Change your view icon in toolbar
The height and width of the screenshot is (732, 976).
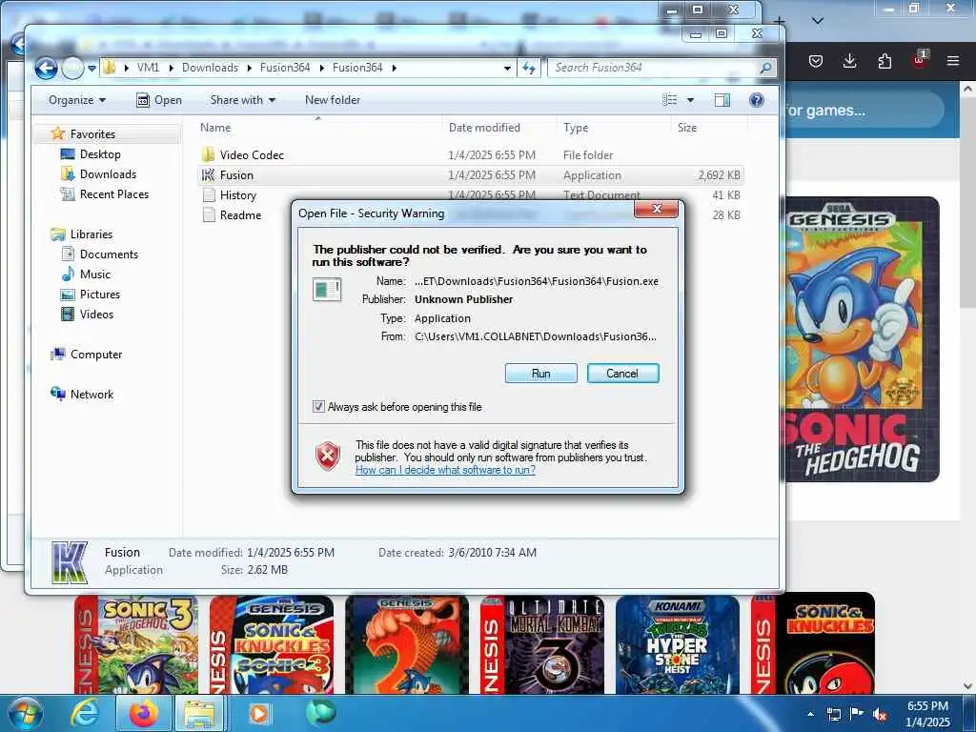coord(670,99)
